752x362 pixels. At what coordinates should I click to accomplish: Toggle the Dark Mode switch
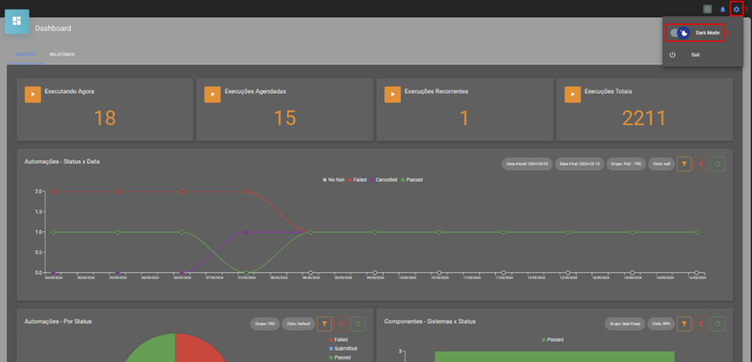(680, 33)
